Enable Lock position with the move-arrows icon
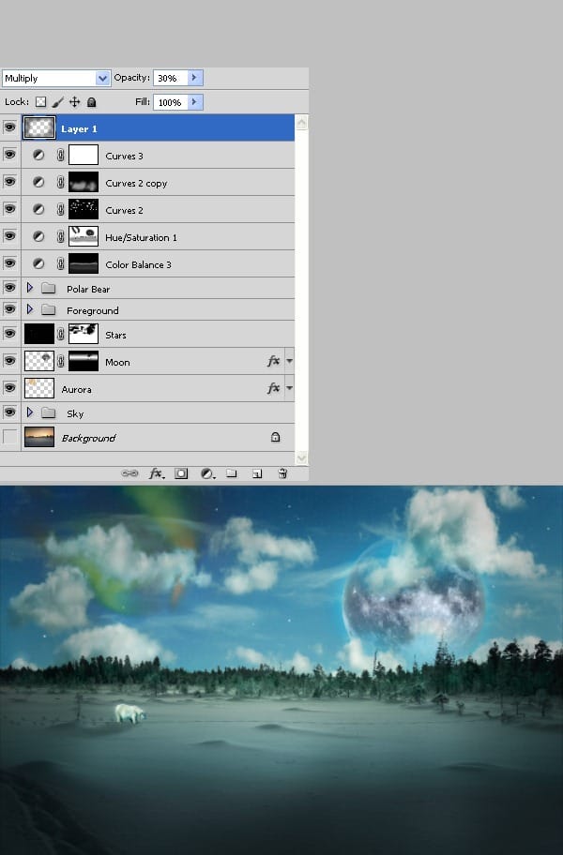Image resolution: width=563 pixels, height=855 pixels. pos(74,102)
